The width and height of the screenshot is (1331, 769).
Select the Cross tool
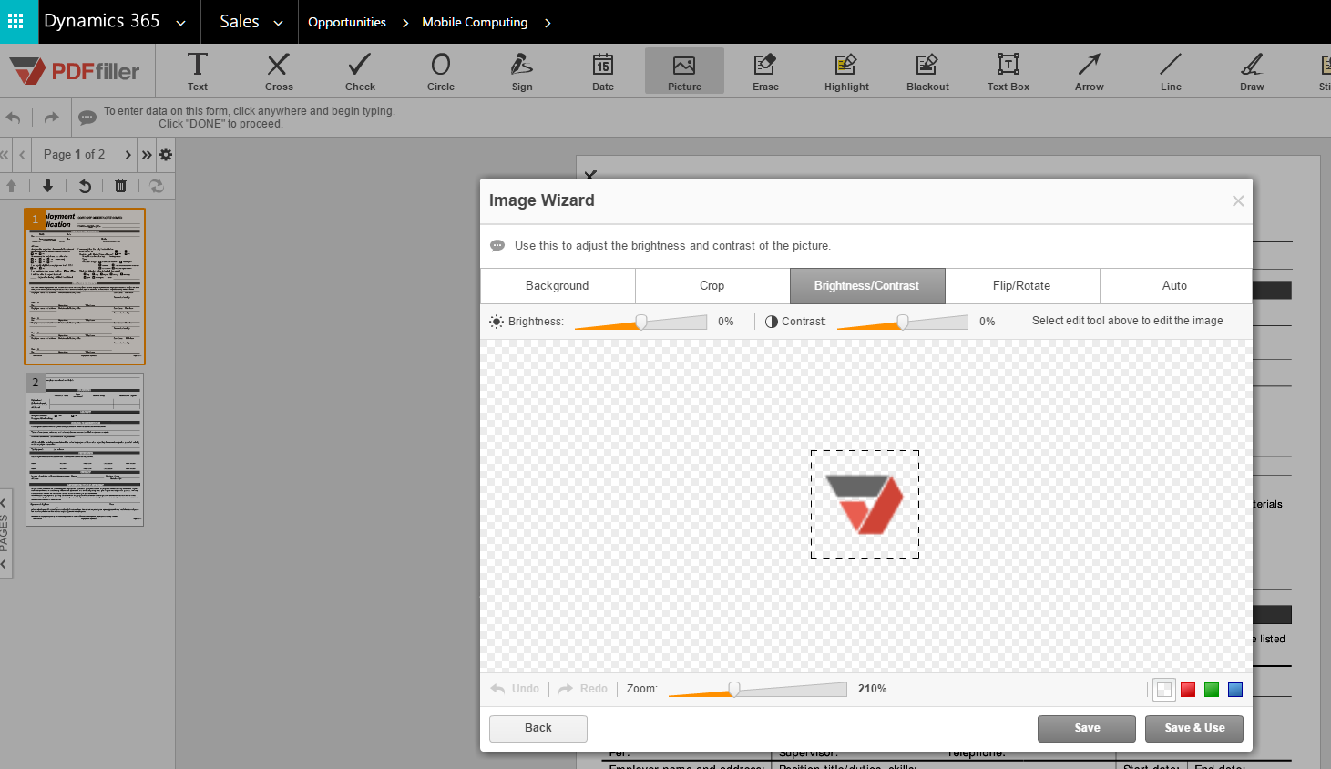click(279, 71)
